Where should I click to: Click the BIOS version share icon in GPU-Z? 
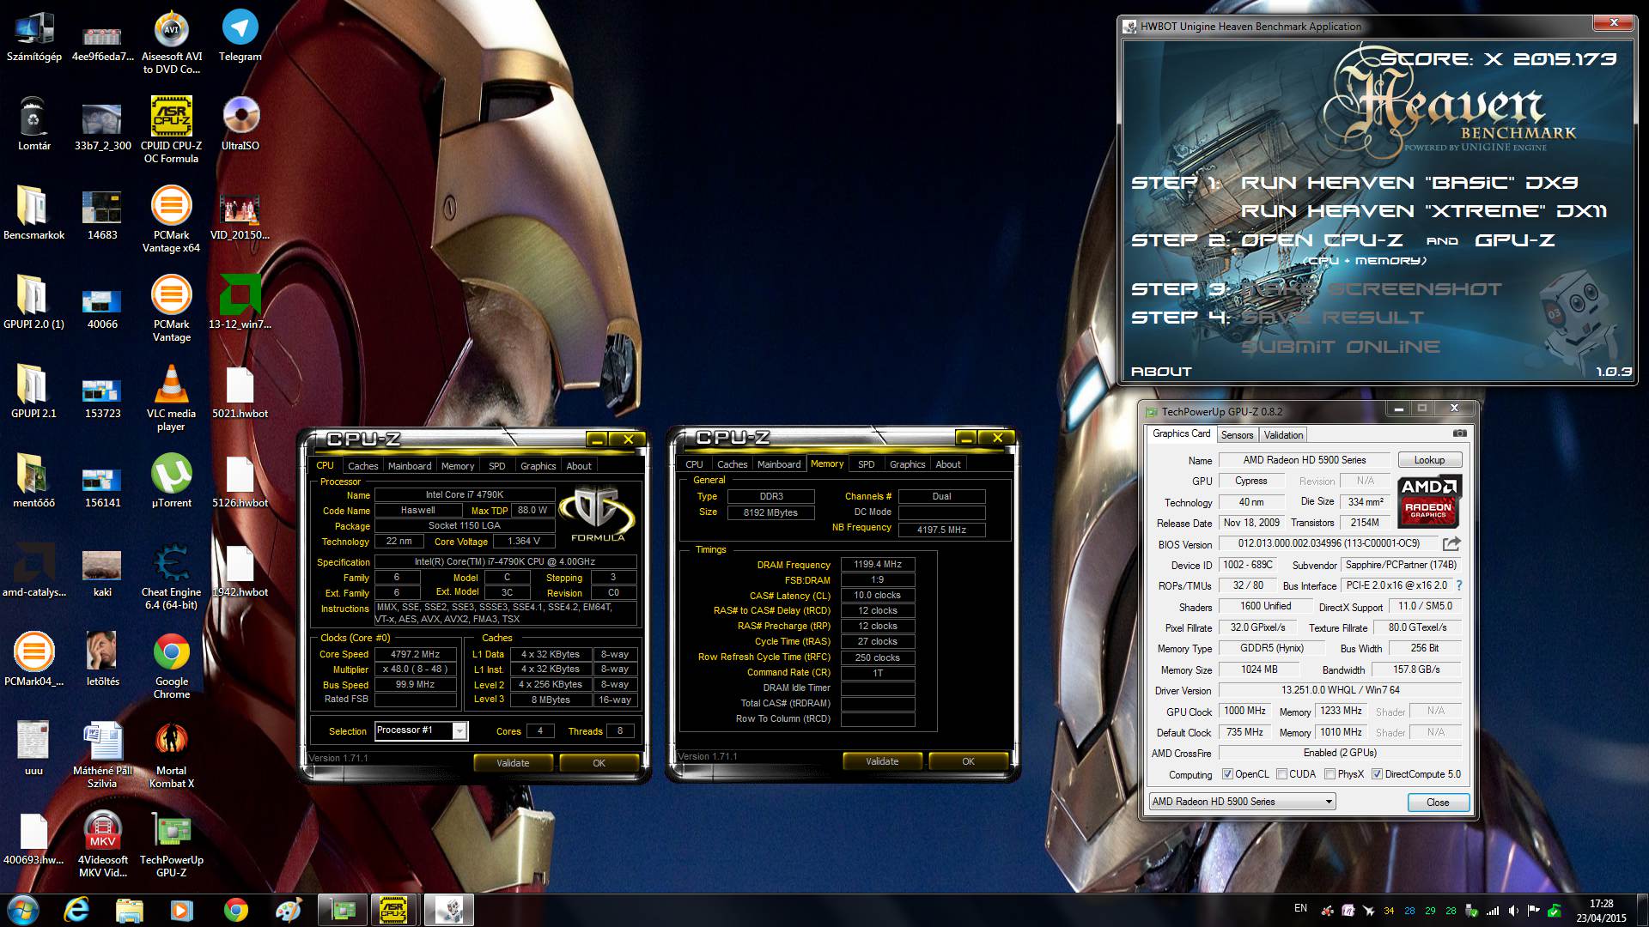(1451, 543)
